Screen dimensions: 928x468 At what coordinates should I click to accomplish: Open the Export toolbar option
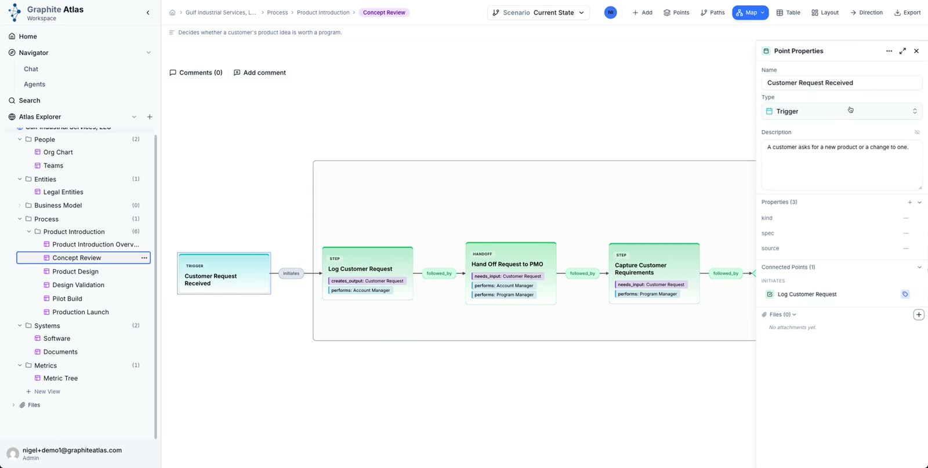(907, 12)
